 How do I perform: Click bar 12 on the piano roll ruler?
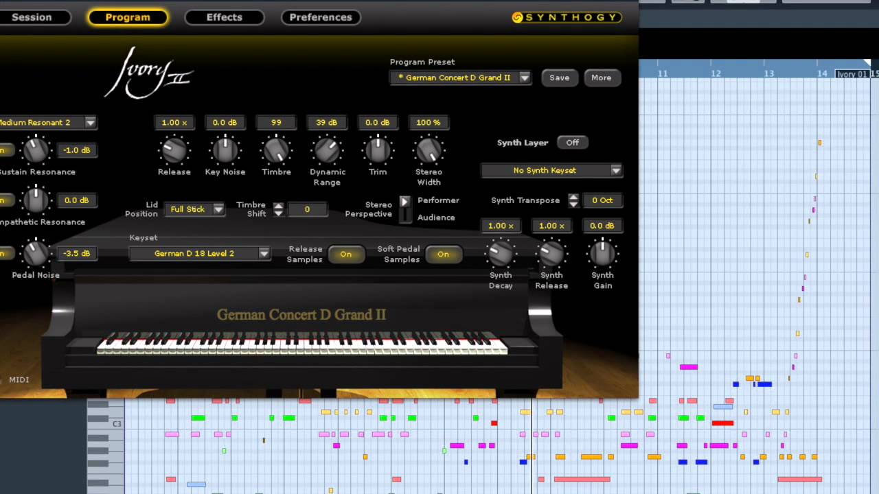pos(716,73)
